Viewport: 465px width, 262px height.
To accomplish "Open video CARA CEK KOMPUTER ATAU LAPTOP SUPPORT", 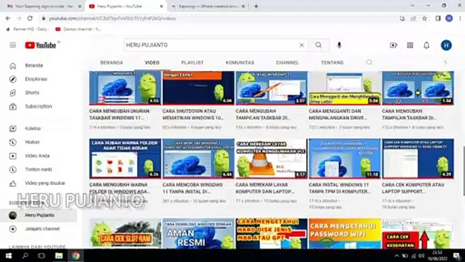I will click(413, 188).
